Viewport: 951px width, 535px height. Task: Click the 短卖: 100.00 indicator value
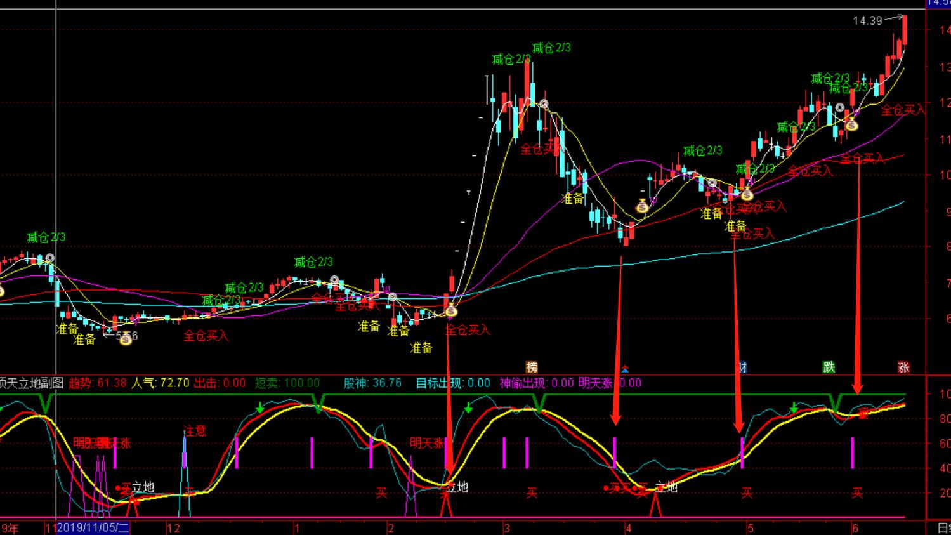(x=287, y=383)
